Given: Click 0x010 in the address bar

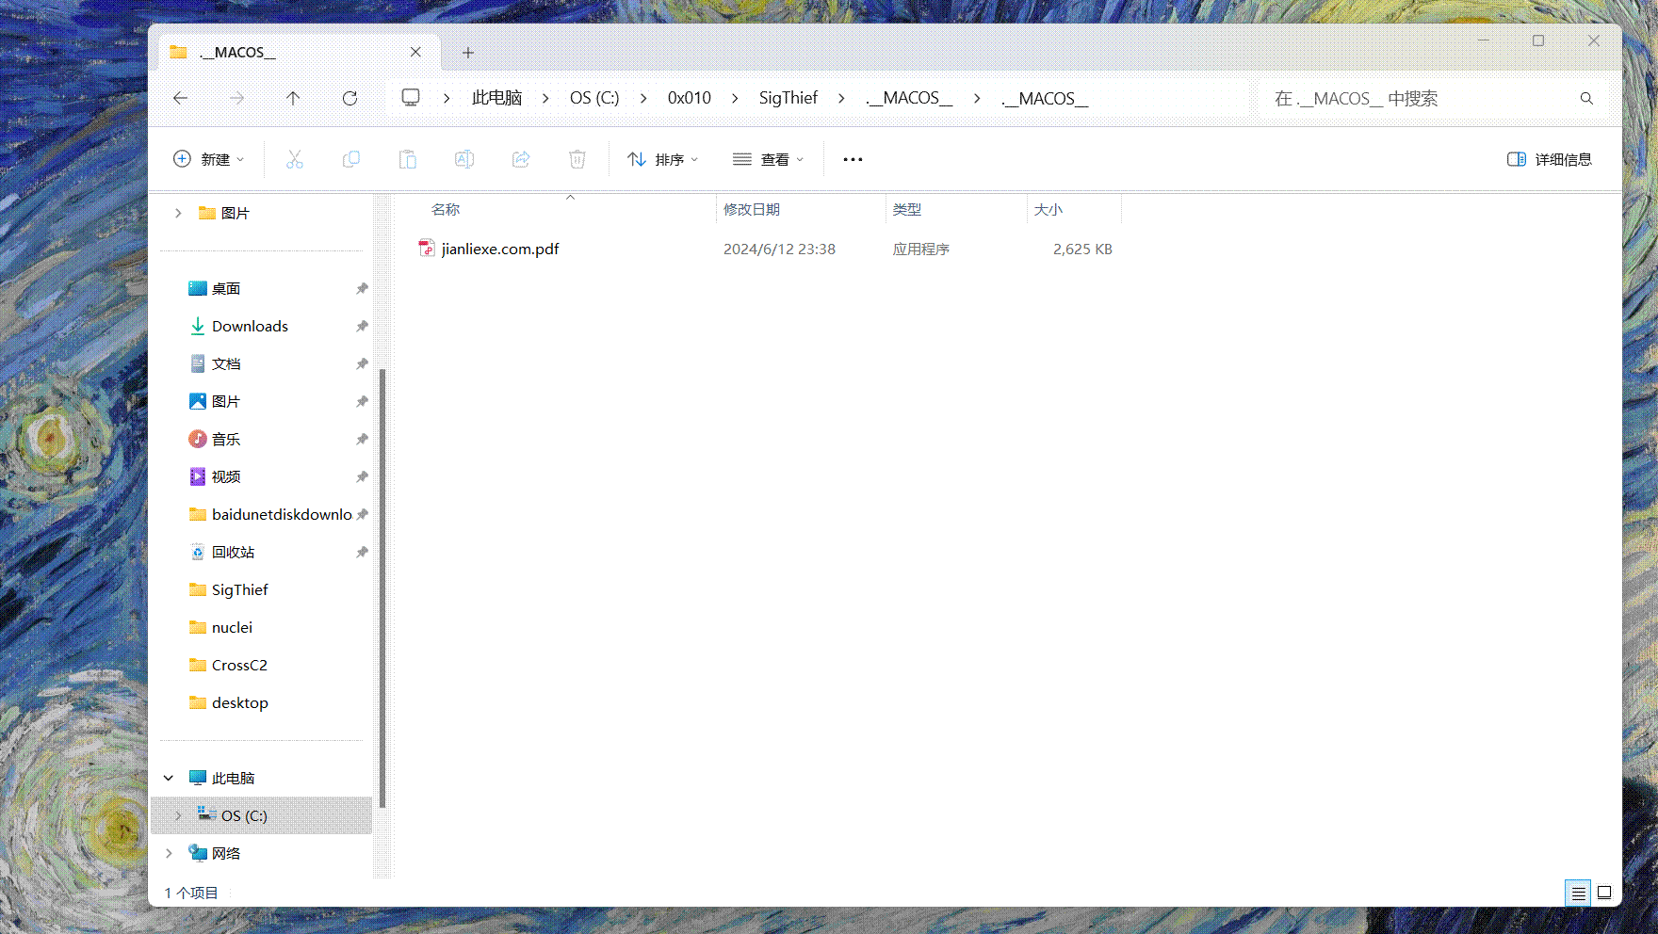Looking at the screenshot, I should click(x=690, y=98).
